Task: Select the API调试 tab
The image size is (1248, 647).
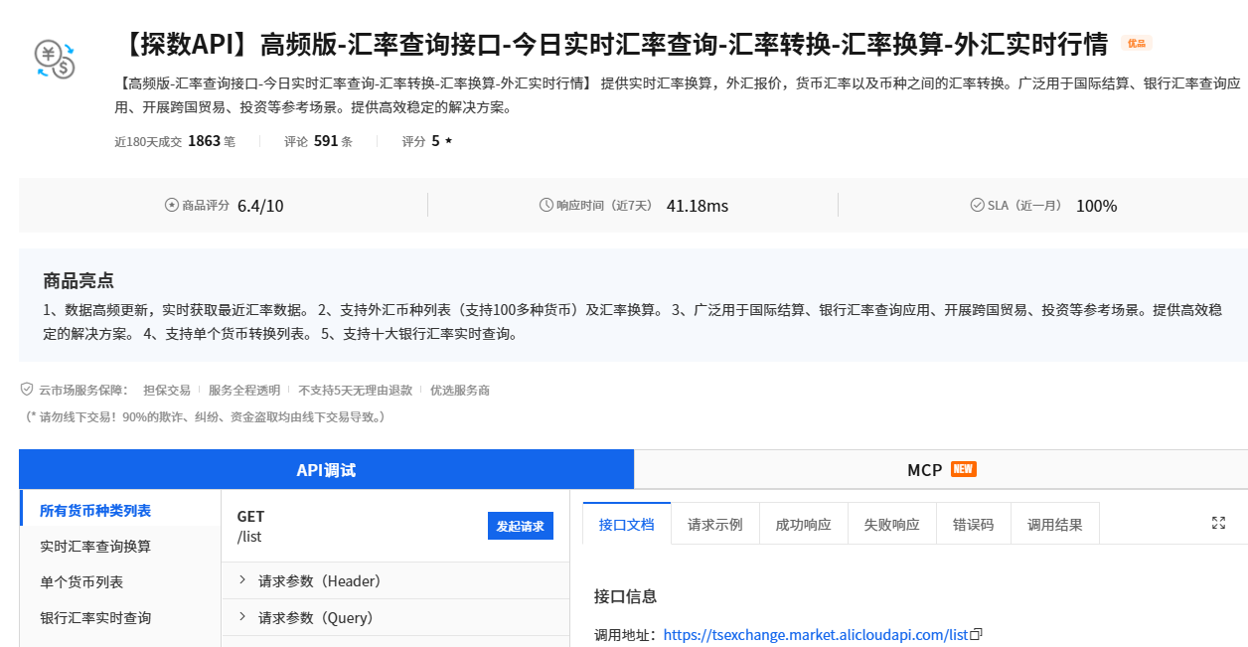Action: coord(327,468)
